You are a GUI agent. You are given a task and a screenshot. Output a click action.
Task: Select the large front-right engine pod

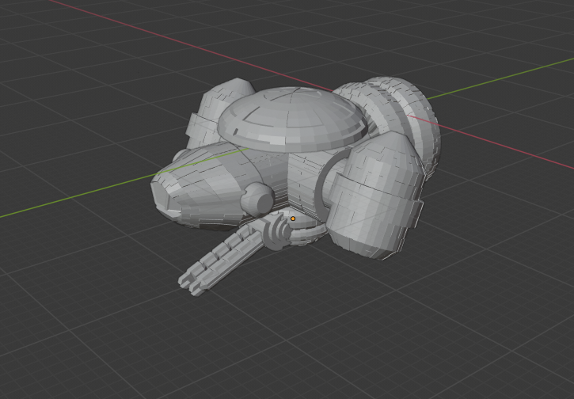point(374,197)
